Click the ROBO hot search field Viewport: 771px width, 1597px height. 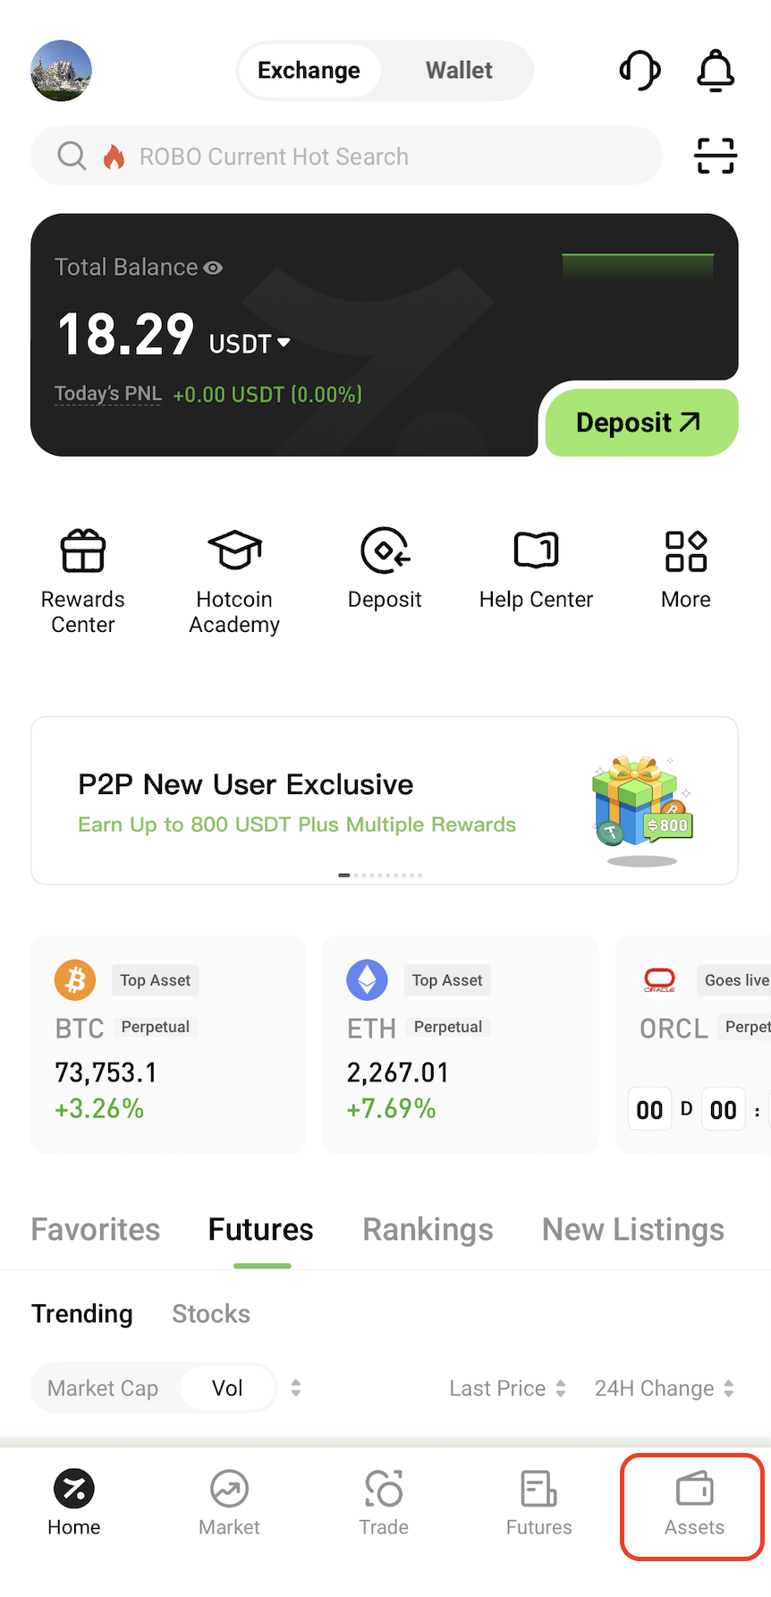346,157
